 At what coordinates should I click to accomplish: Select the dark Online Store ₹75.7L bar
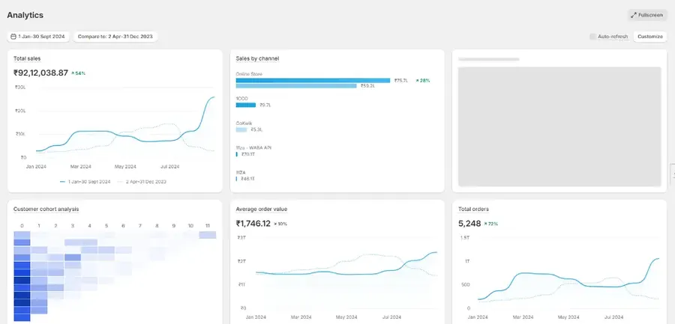click(x=313, y=80)
